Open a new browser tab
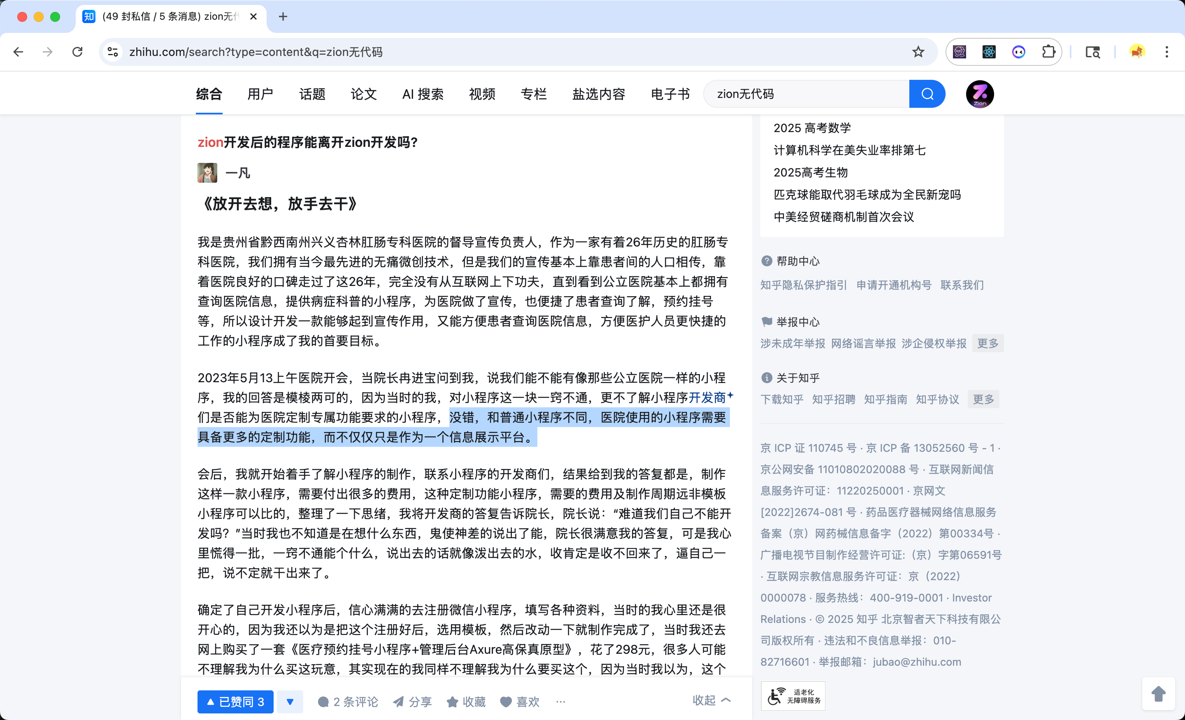The image size is (1185, 720). [x=283, y=17]
